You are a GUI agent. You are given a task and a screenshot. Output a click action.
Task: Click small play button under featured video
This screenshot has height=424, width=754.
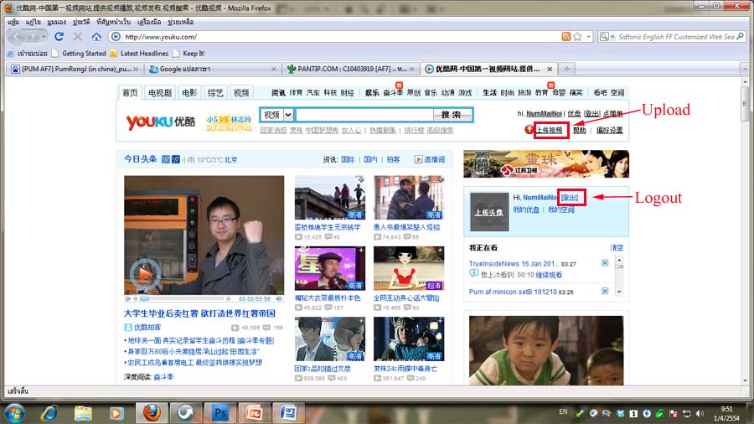click(128, 299)
